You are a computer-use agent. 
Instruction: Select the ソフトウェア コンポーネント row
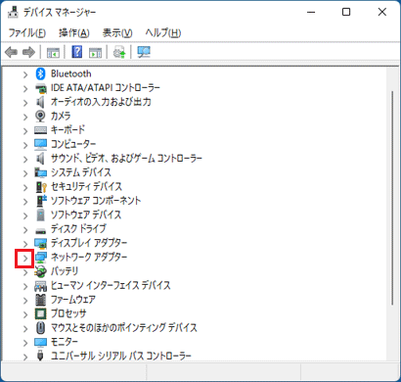[x=96, y=201]
